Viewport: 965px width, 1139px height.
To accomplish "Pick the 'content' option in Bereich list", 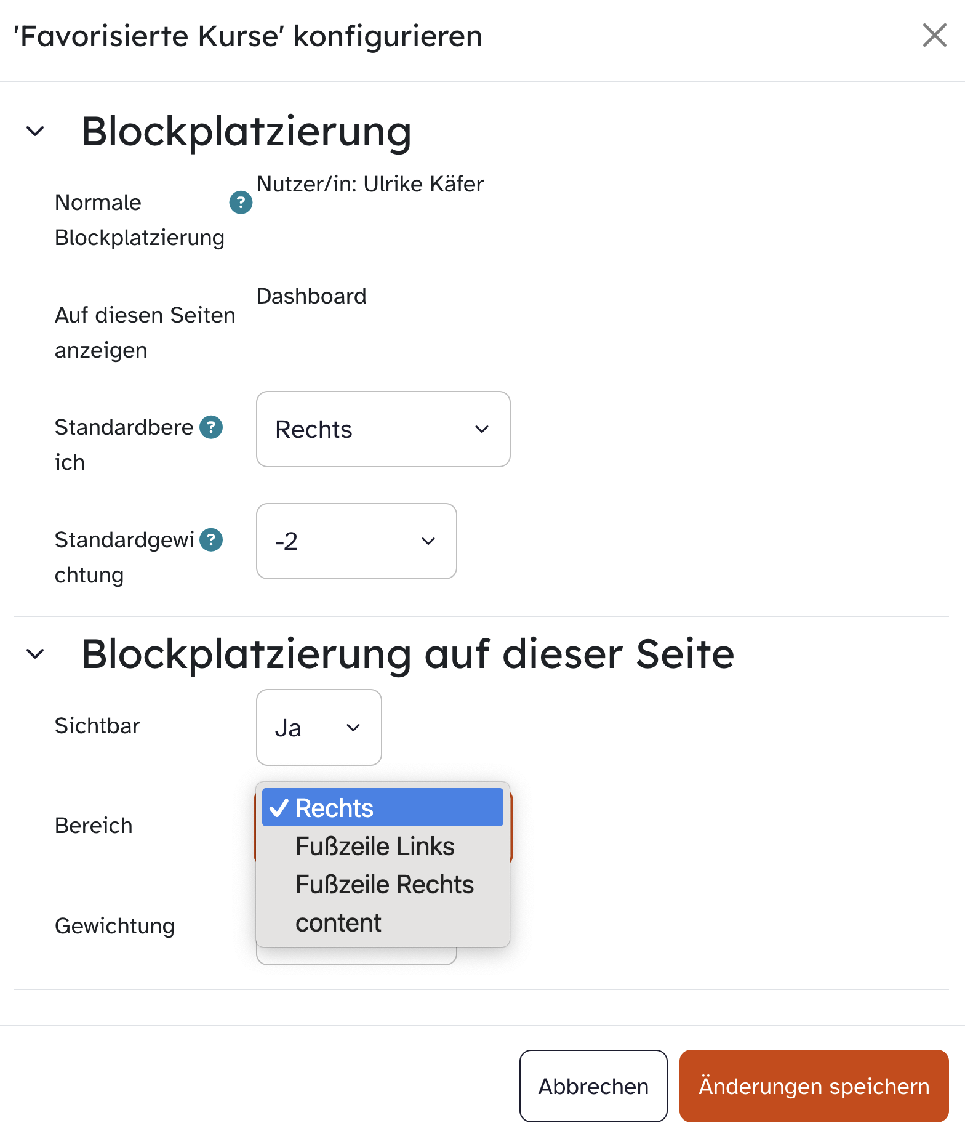I will [x=338, y=923].
